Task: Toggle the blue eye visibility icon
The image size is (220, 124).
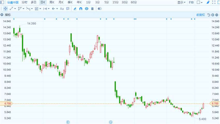Action: click(x=87, y=9)
